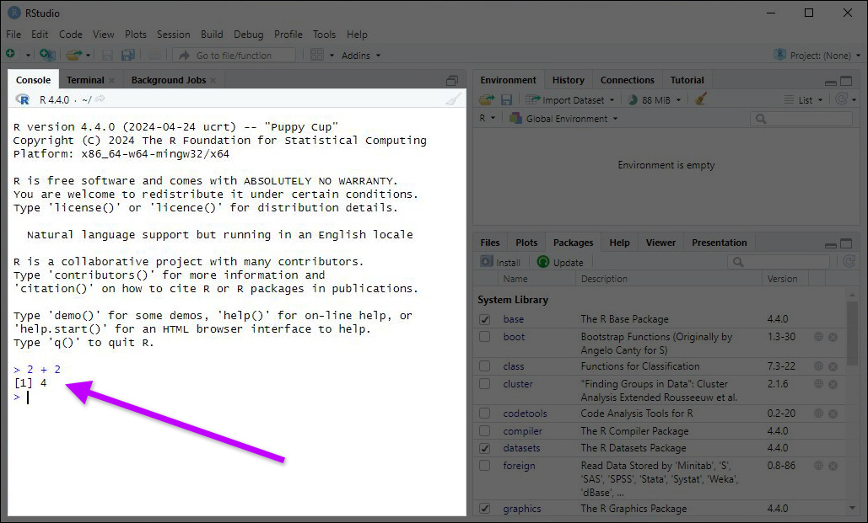Open the 88 MiB memory usage dropdown
Image resolution: width=868 pixels, height=523 pixels.
tap(655, 100)
